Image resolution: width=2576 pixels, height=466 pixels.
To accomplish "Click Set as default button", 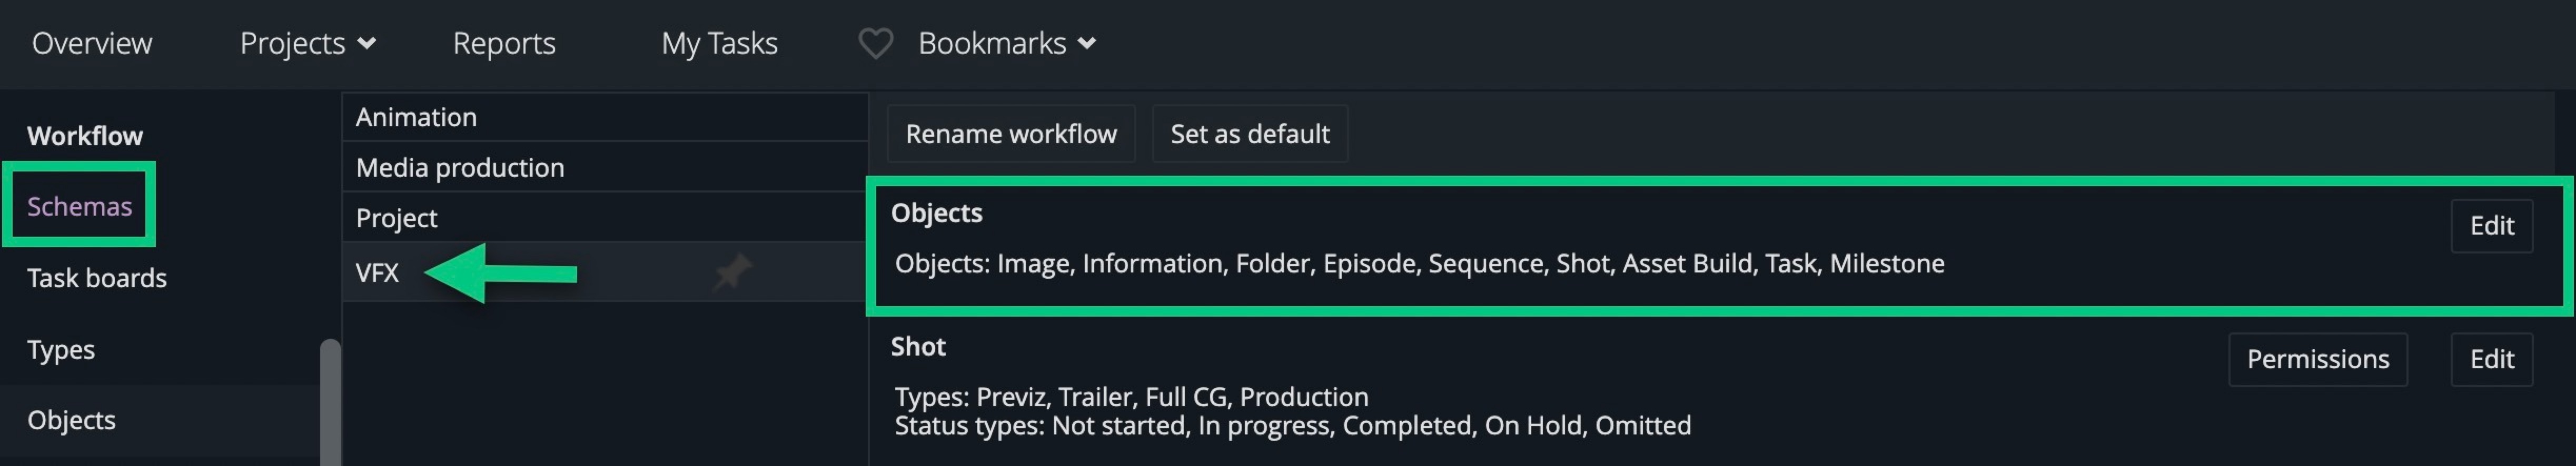I will tap(1250, 134).
